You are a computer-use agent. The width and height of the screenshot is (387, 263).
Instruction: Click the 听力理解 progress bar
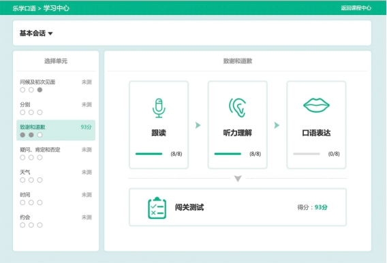click(x=228, y=154)
